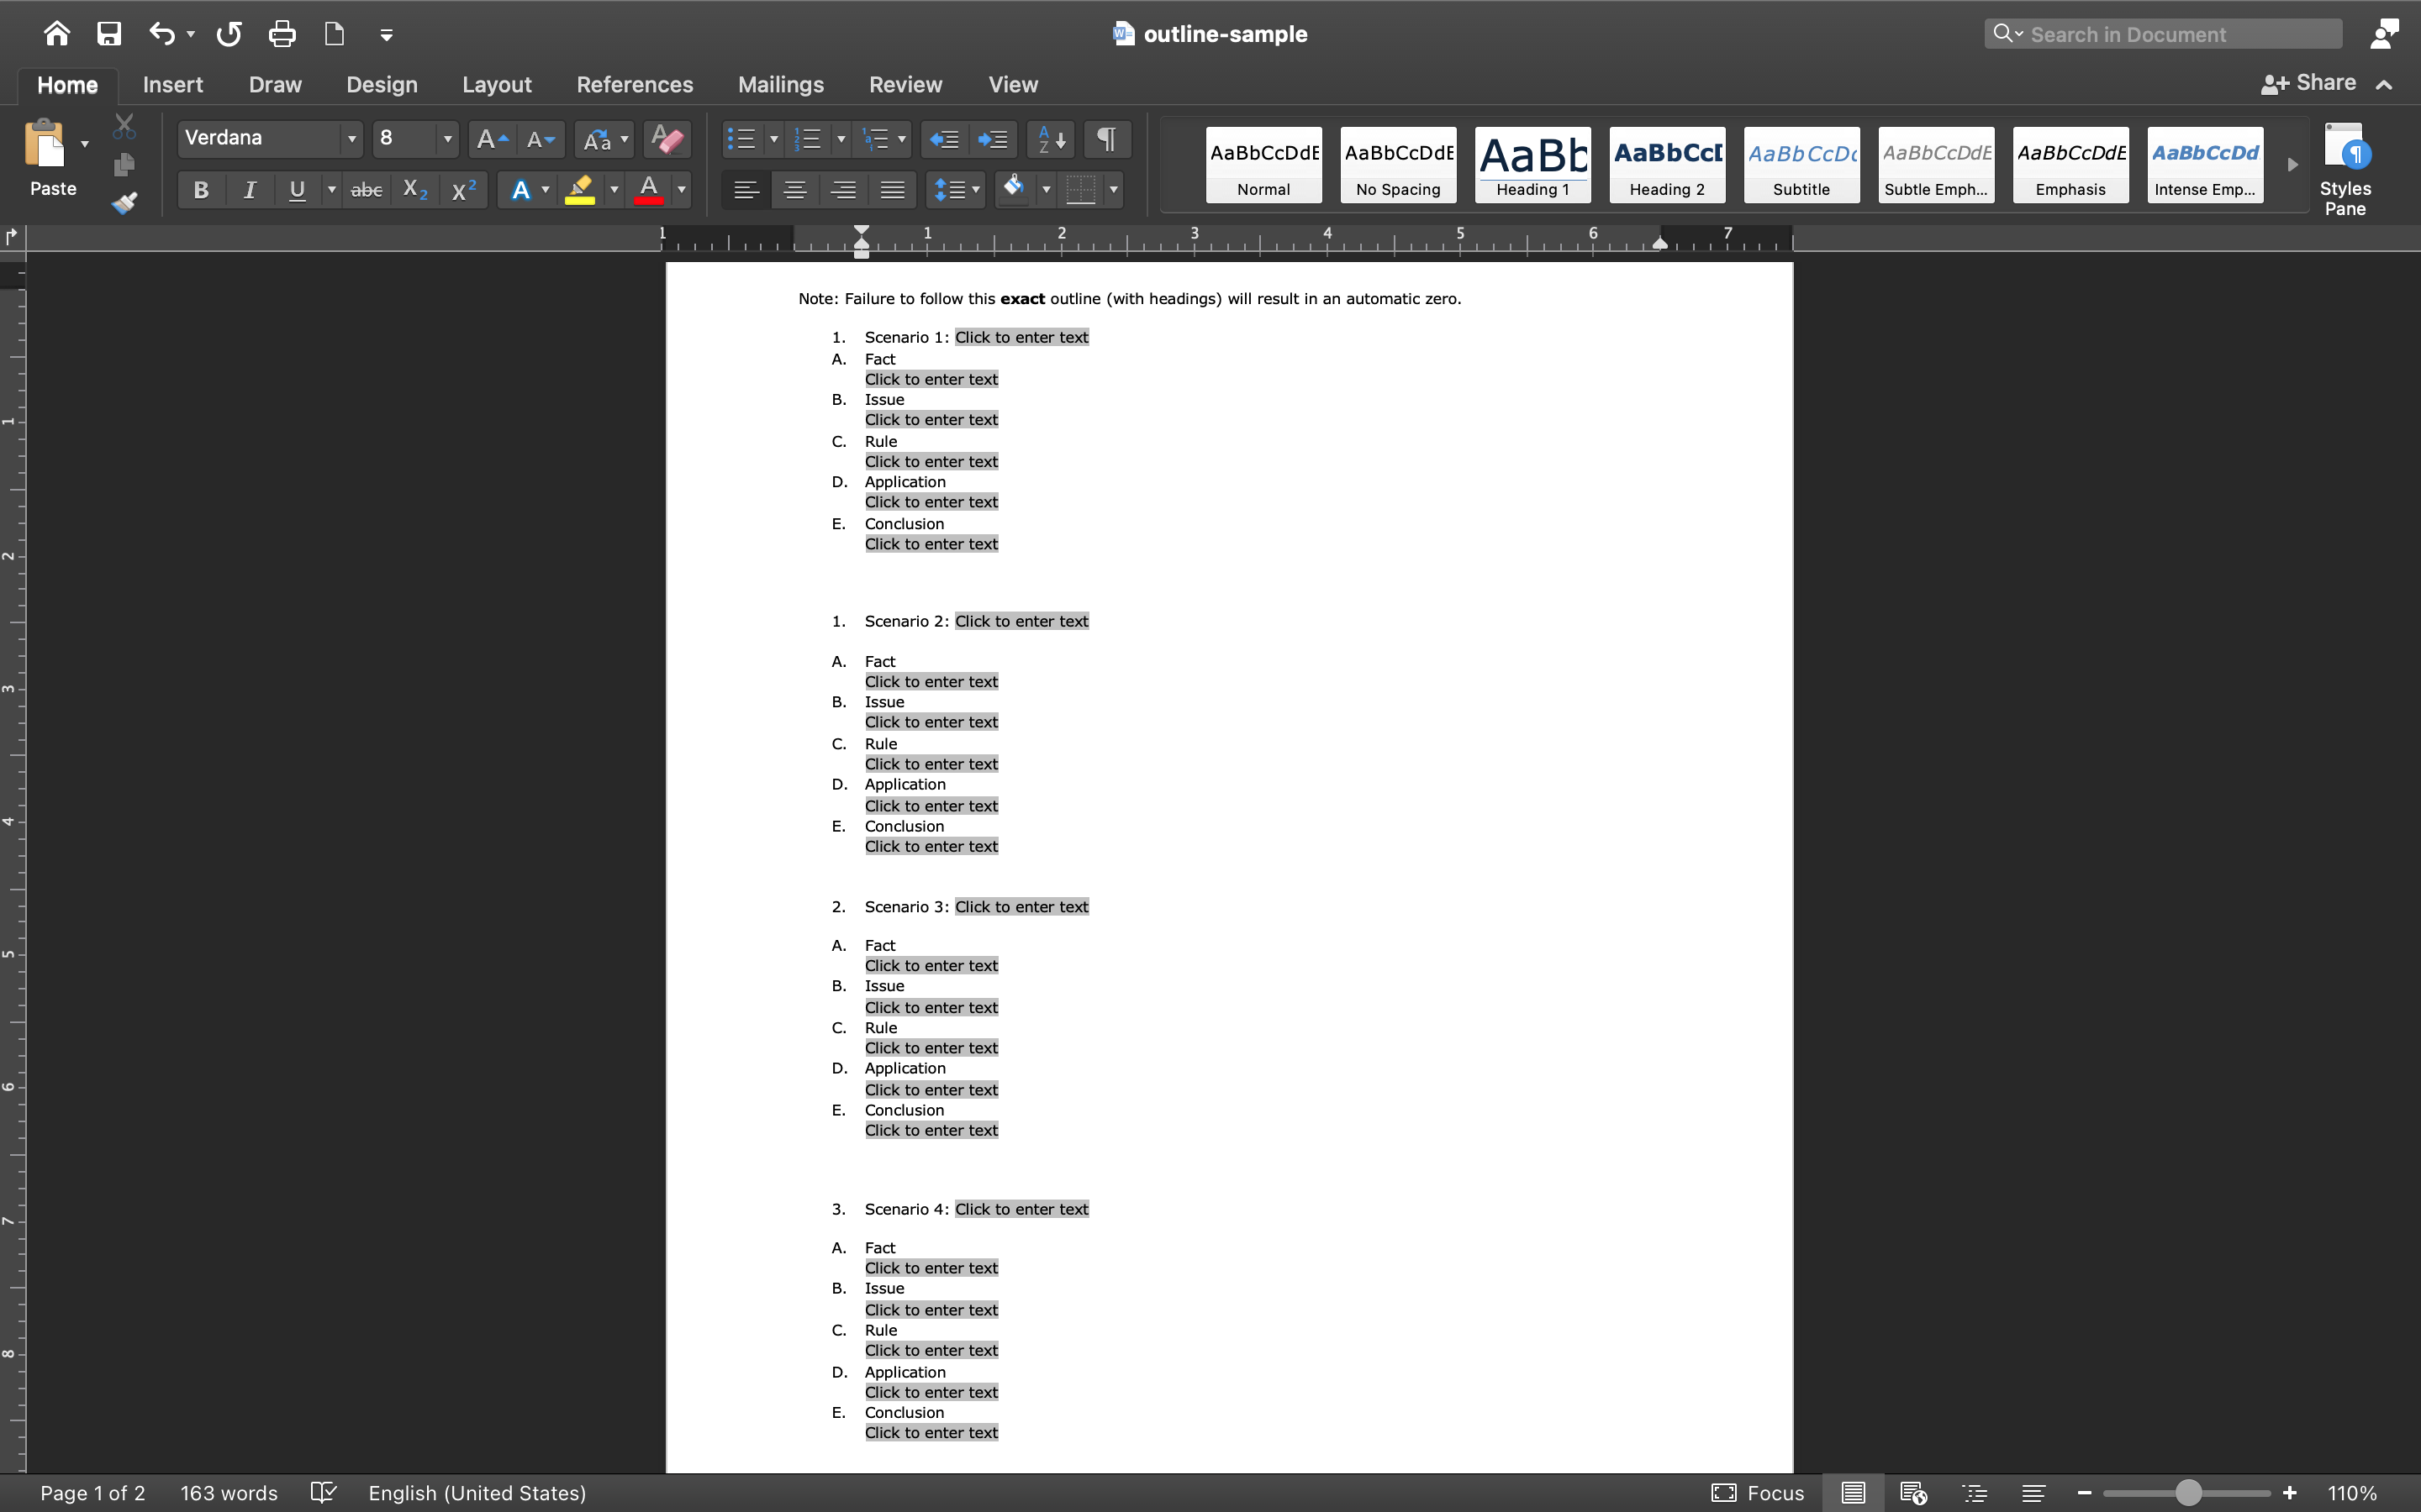2421x1512 pixels.
Task: Switch to the Insert tab
Action: pos(172,84)
